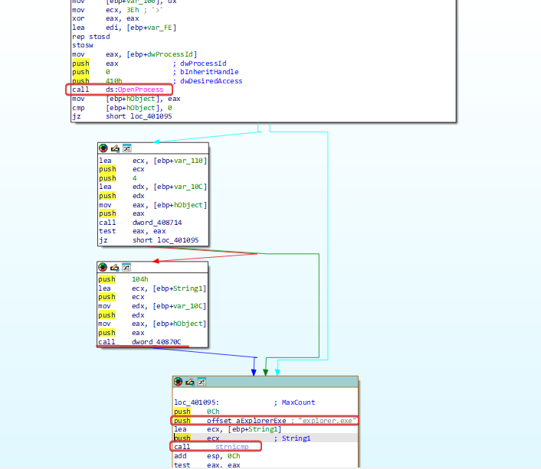Select 'mov eax, [ebp+dwProcessId]' line
The width and height of the screenshot is (541, 469).
(135, 54)
